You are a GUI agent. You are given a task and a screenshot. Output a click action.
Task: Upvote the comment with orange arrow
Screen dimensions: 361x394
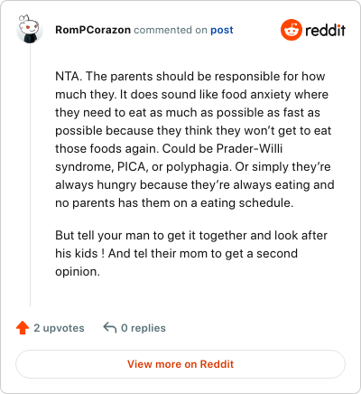tap(23, 328)
